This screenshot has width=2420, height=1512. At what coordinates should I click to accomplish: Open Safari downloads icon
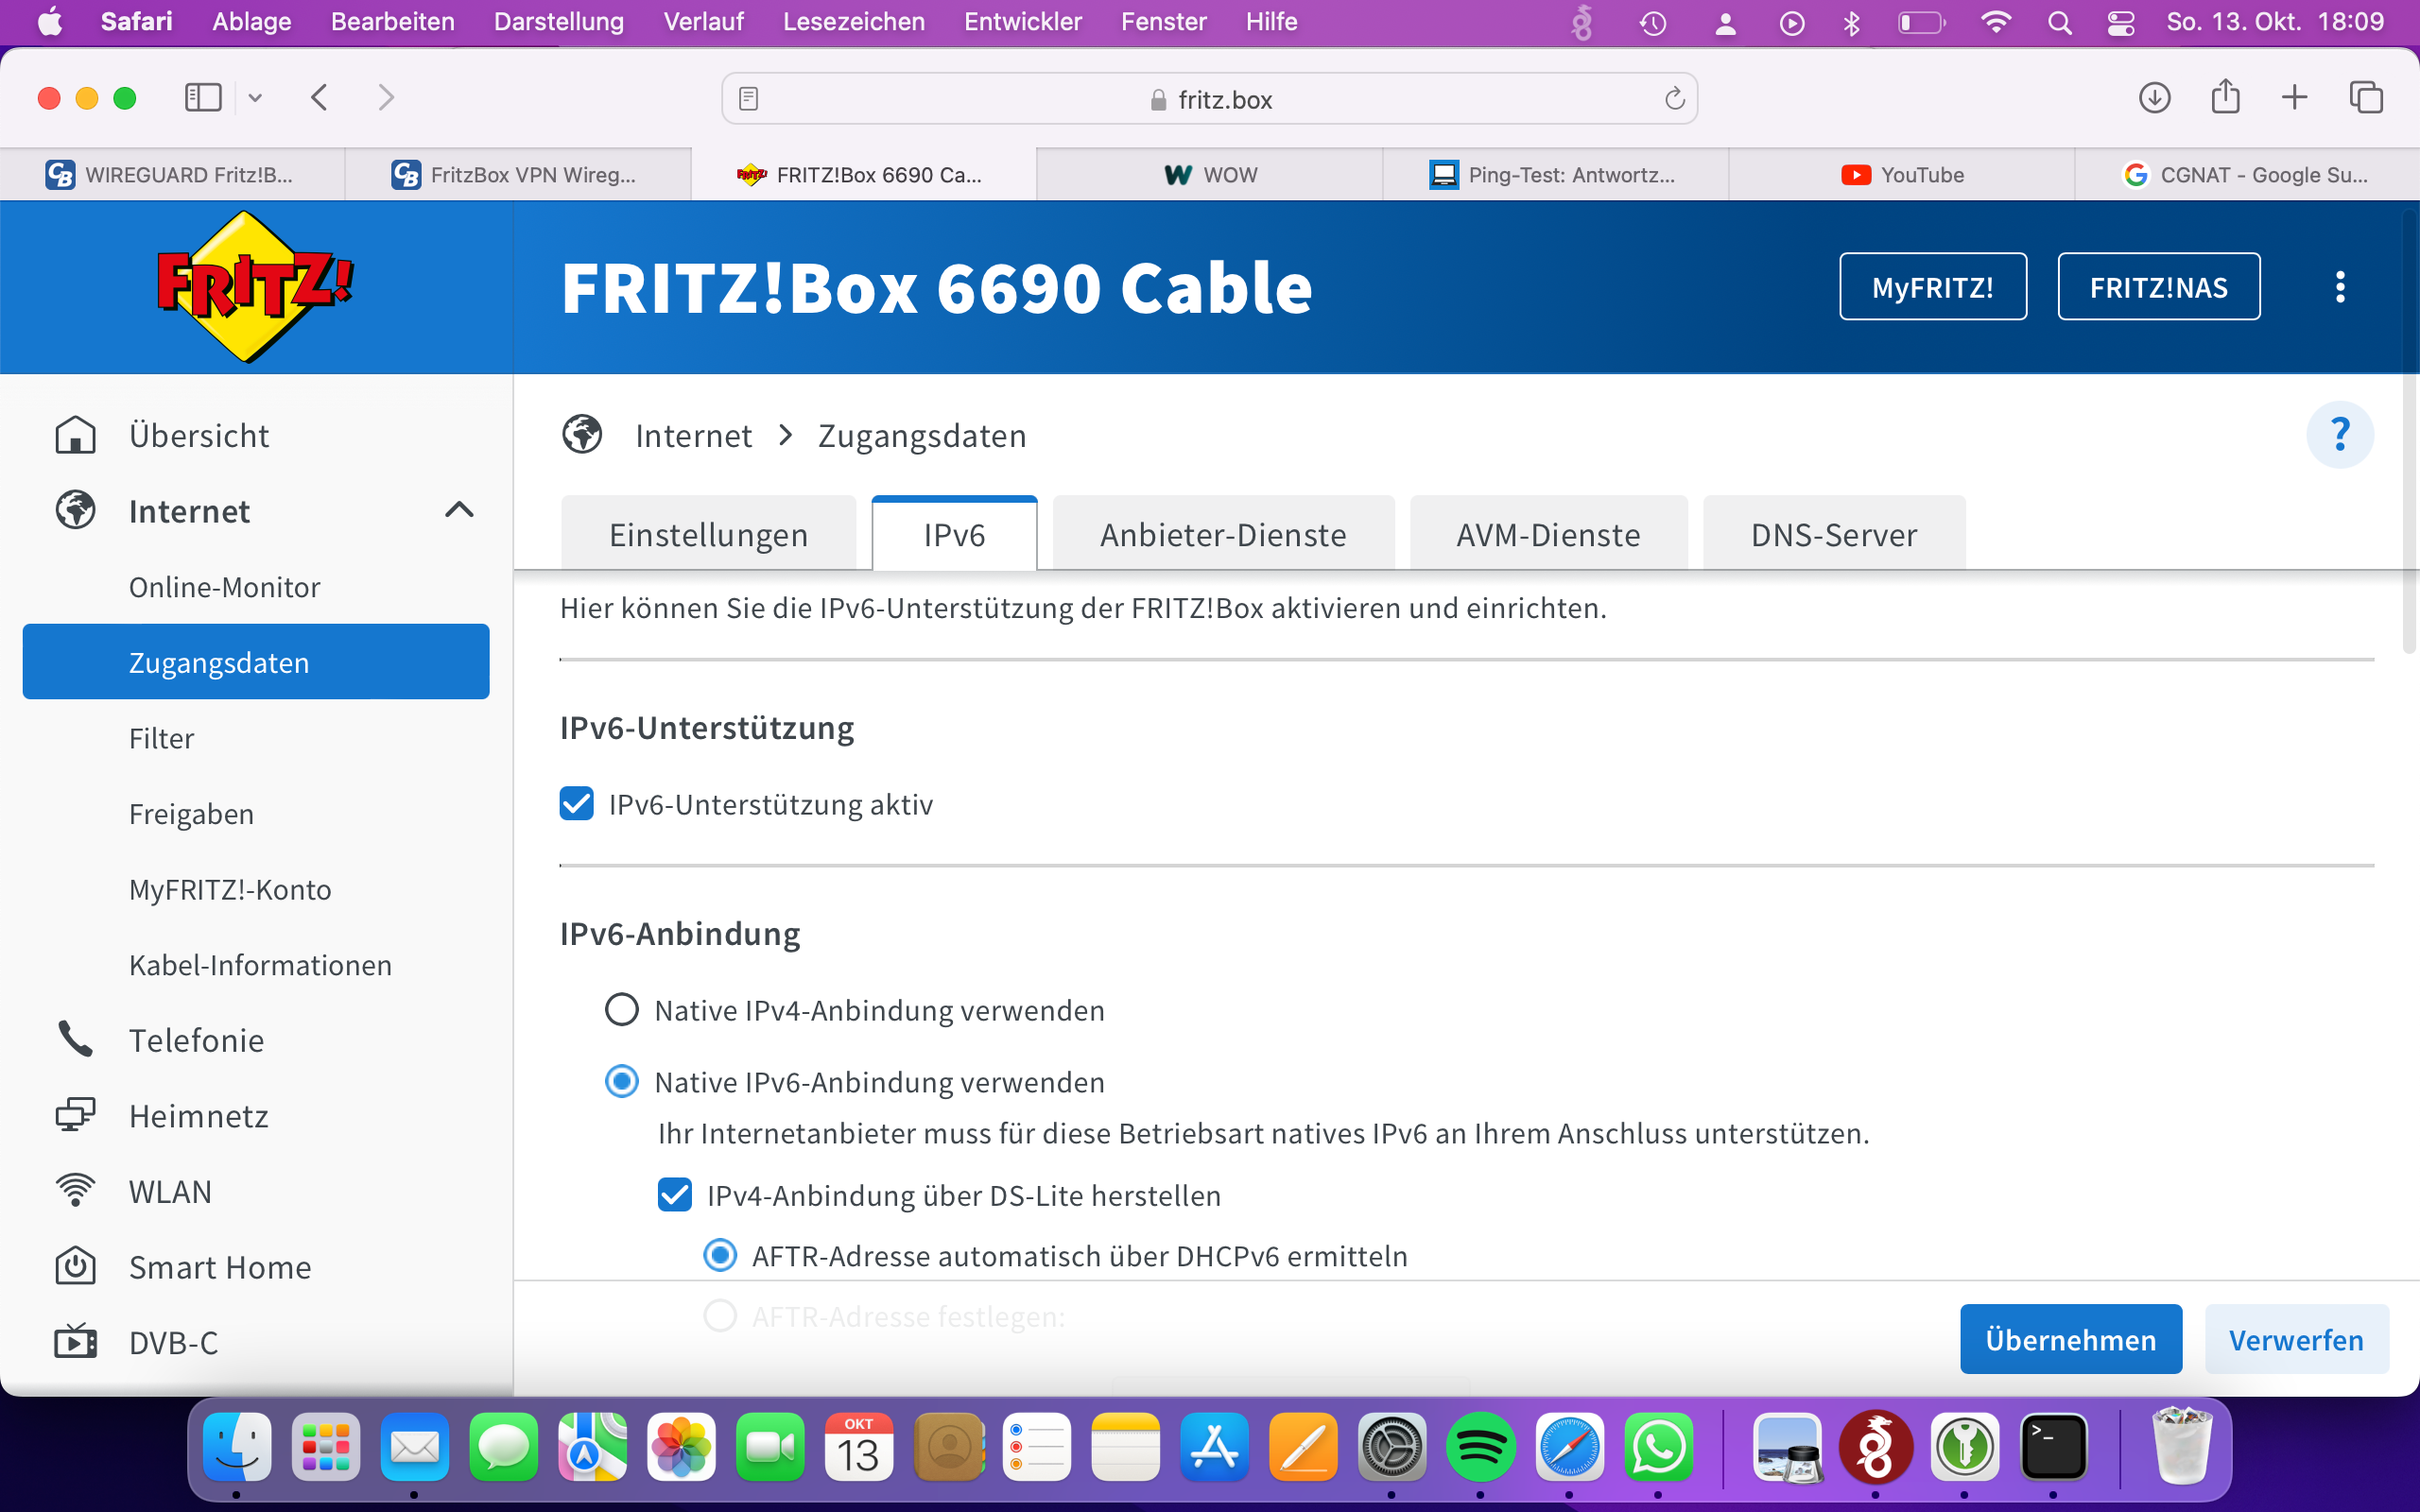2154,98
